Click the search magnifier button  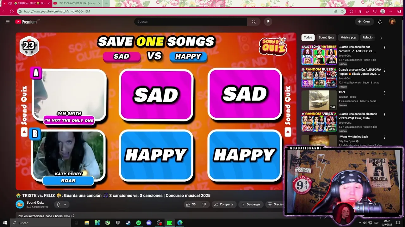coord(253,21)
